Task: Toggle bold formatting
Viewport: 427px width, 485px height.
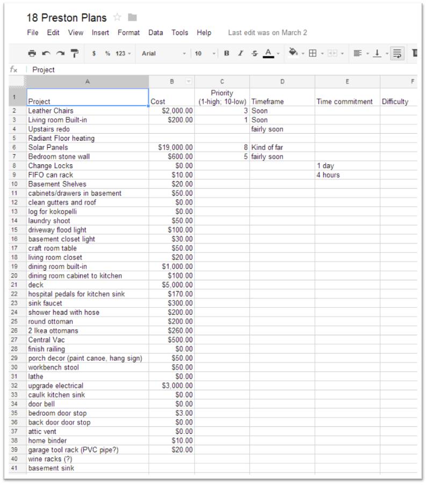Action: tap(227, 54)
